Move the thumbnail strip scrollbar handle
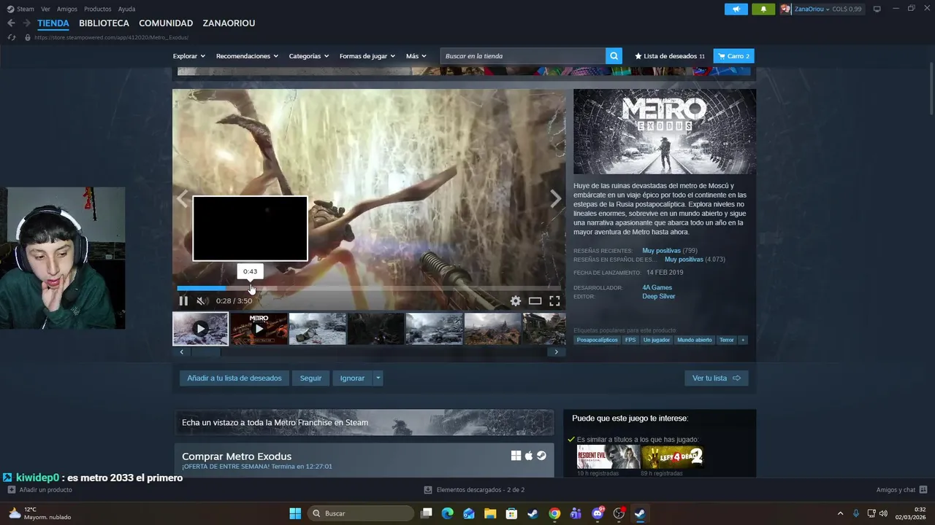 click(205, 352)
